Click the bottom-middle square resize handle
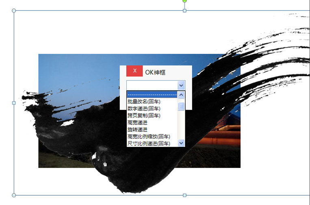Viewport: 310px width, 205px height. pos(184,195)
